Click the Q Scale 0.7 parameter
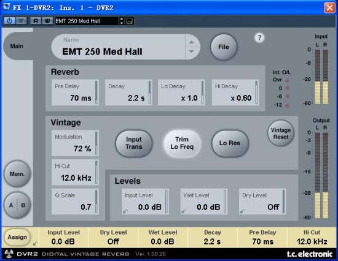338x261 pixels. click(75, 202)
